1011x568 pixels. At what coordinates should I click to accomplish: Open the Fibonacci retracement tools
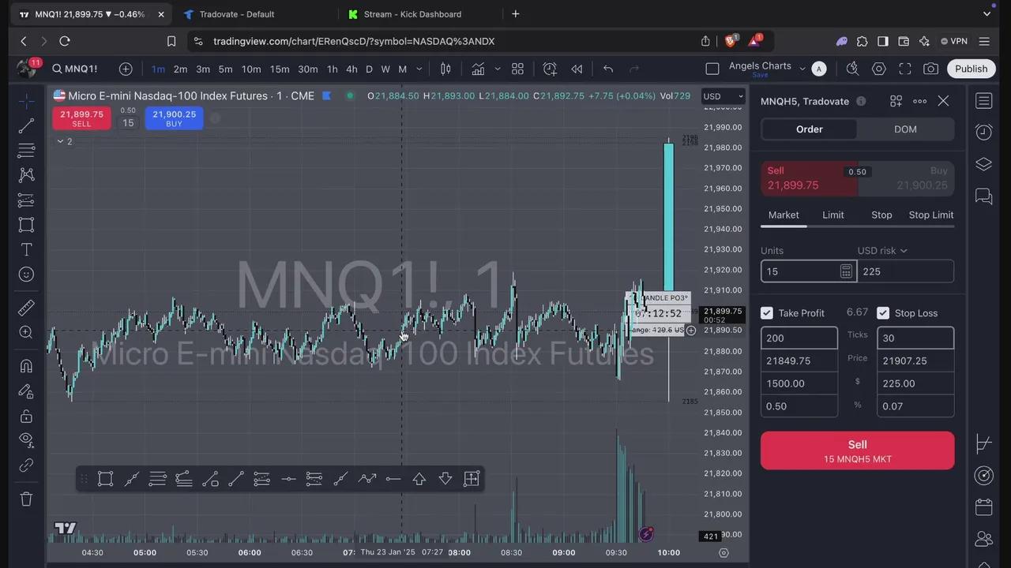click(x=26, y=150)
